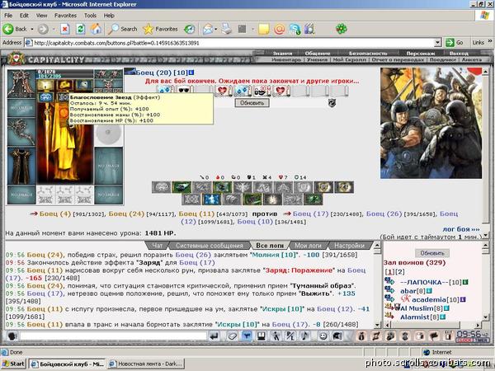Open the Edit menu
Screen dimensions: 495x371
pyautogui.click(x=24, y=16)
